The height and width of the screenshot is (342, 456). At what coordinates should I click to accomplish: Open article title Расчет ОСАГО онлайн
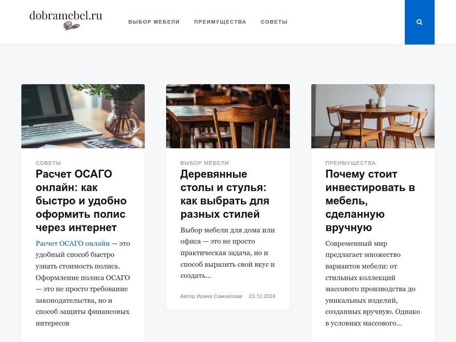click(81, 201)
